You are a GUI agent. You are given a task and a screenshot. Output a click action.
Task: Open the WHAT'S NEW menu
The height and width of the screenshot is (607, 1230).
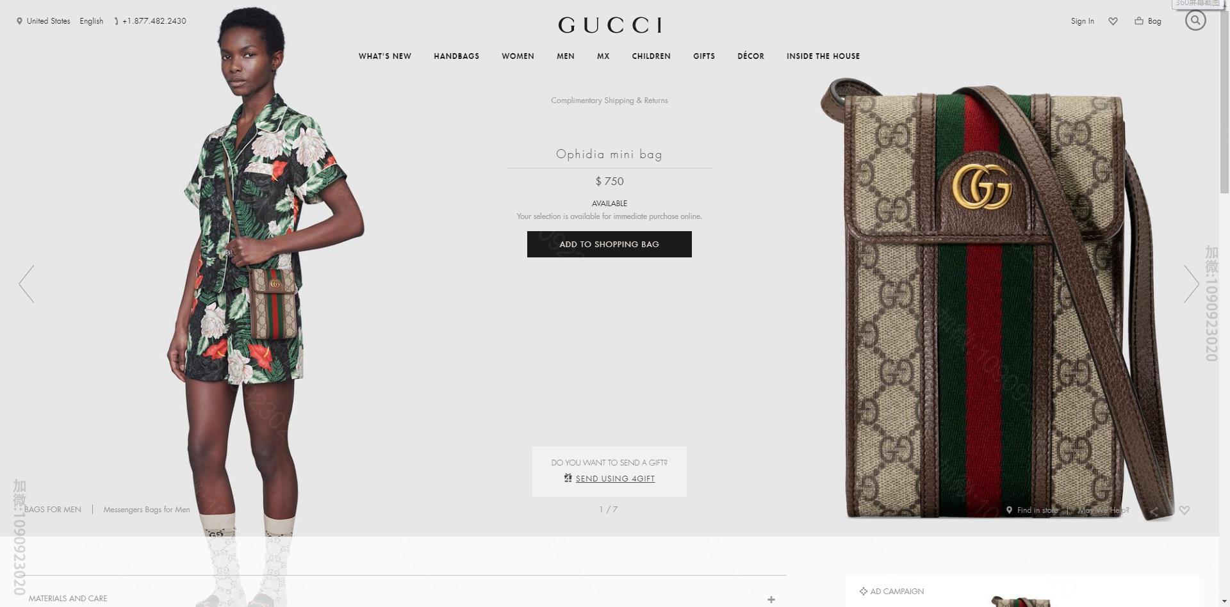coord(385,56)
